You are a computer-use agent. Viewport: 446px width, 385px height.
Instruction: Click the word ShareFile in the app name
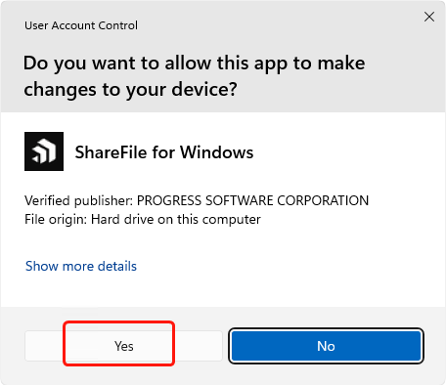pos(111,152)
